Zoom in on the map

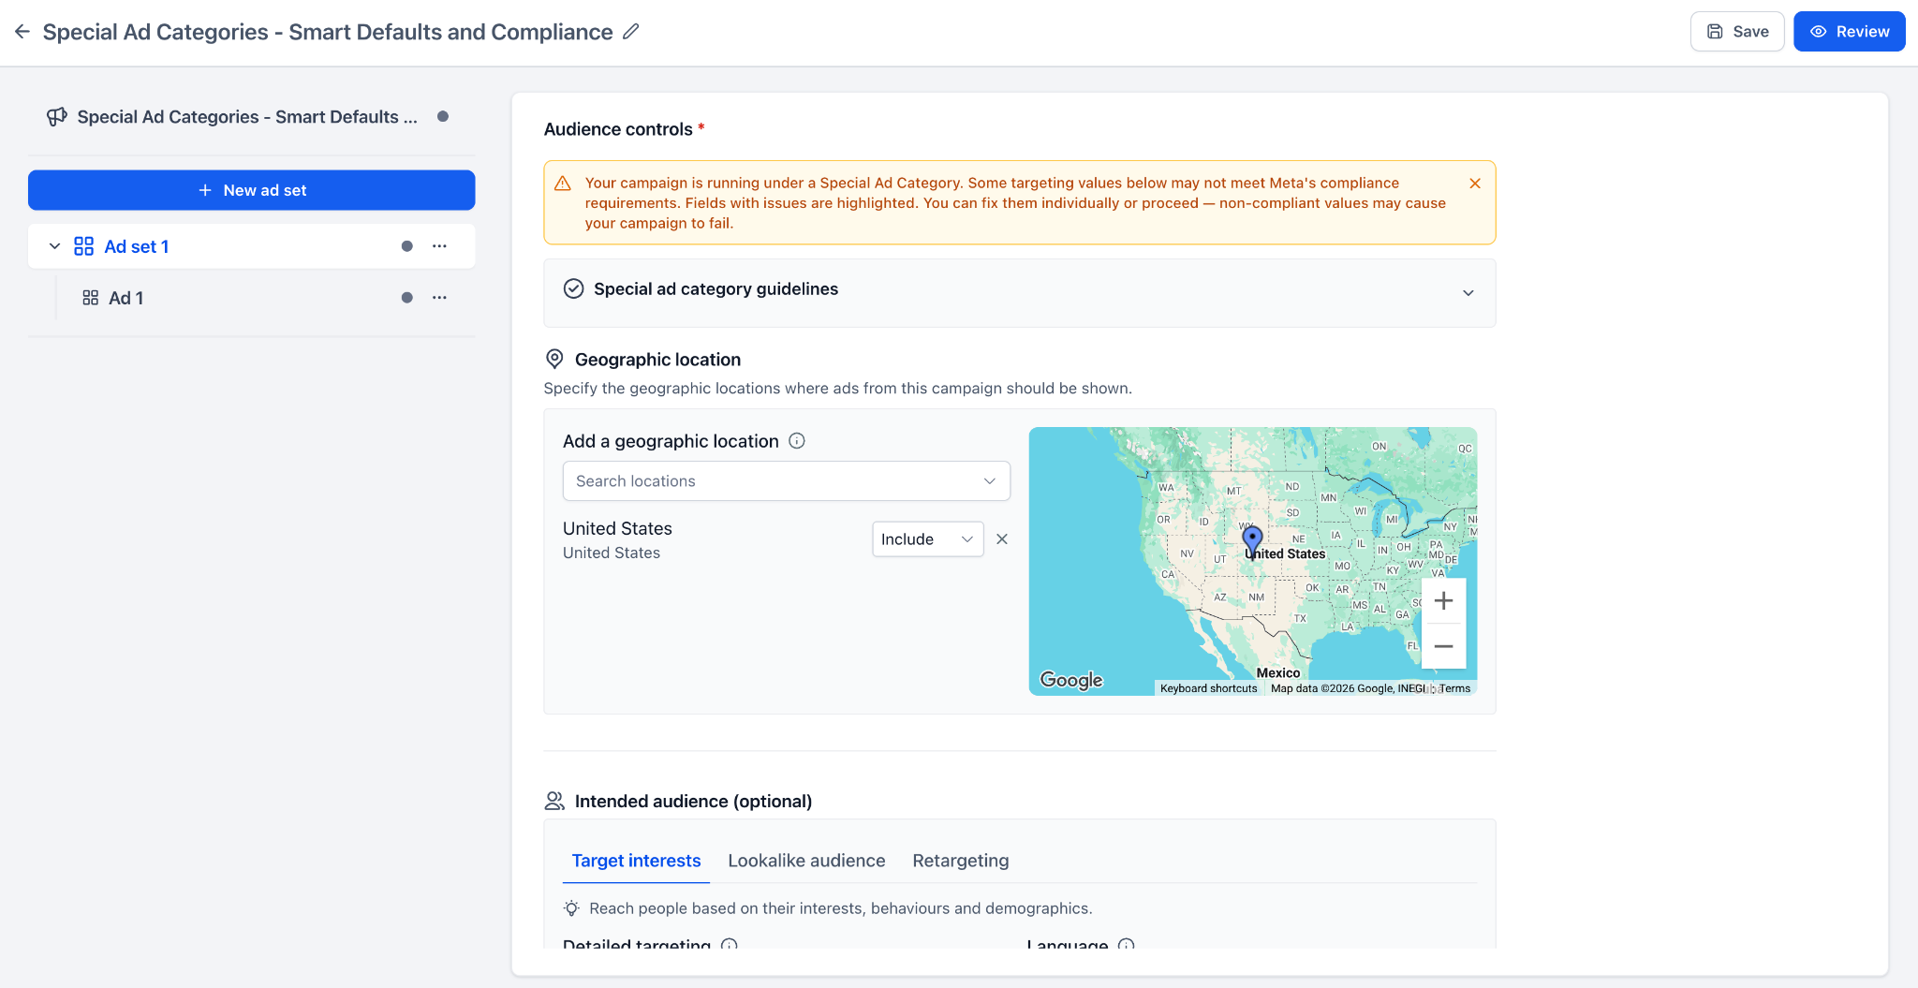coord(1443,601)
